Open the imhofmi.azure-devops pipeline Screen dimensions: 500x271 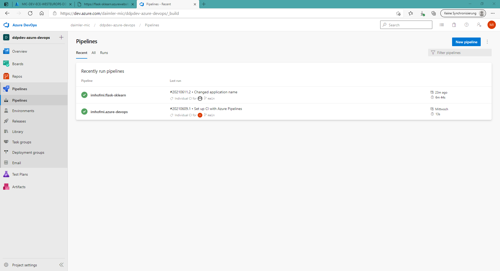[x=109, y=112]
